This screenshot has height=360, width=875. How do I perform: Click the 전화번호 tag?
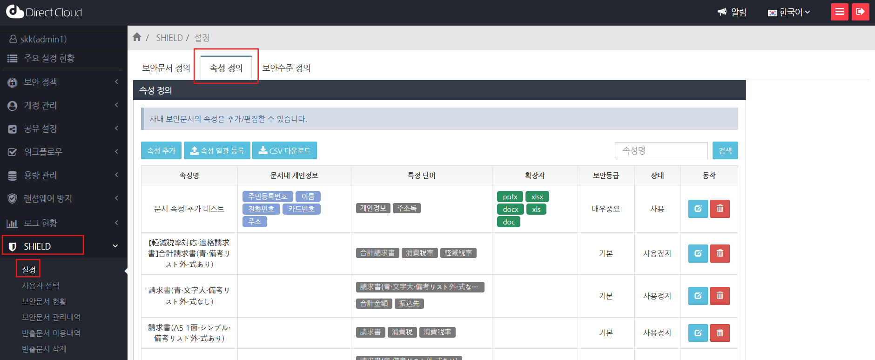click(x=261, y=209)
